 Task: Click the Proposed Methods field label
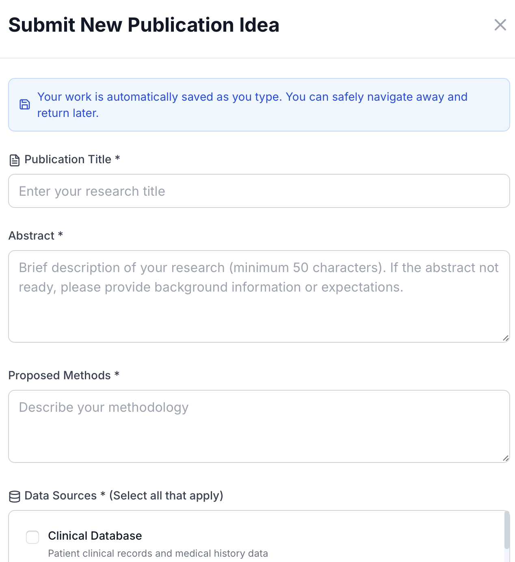[64, 375]
